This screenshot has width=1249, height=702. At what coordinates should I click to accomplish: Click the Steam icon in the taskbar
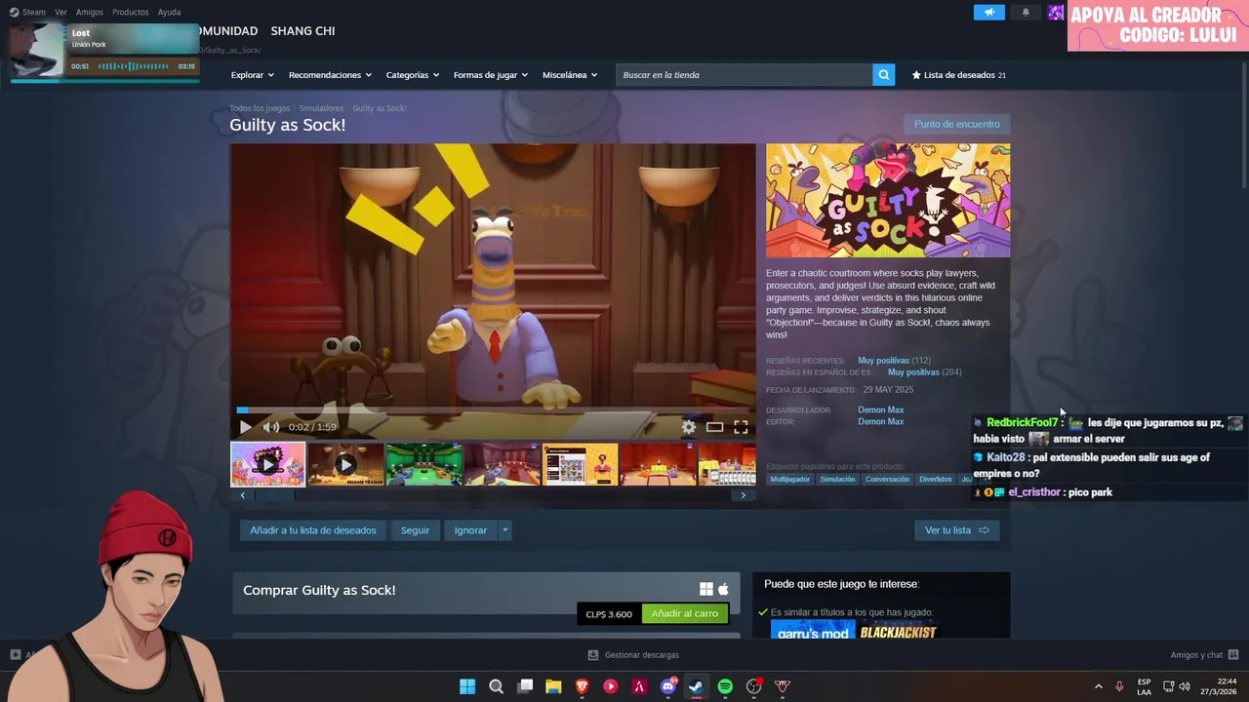click(696, 686)
